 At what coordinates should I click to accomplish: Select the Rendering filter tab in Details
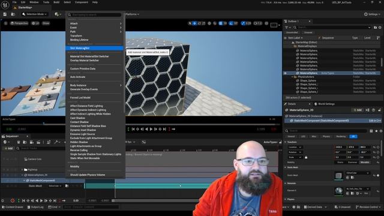(341, 136)
